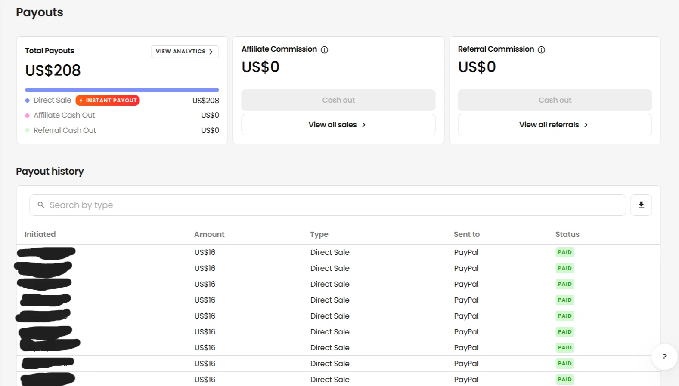Click the first PAID status badge
Image resolution: width=679 pixels, height=386 pixels.
click(x=564, y=252)
